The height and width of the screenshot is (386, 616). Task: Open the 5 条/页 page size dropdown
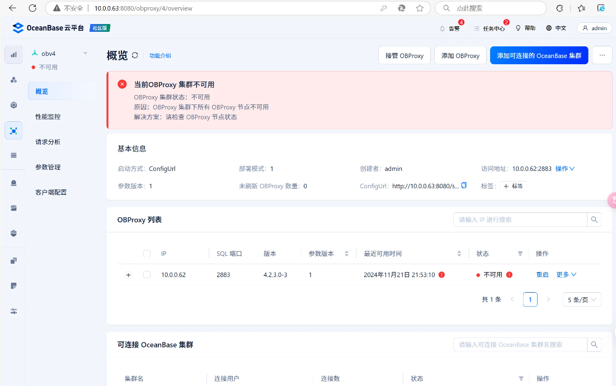581,299
